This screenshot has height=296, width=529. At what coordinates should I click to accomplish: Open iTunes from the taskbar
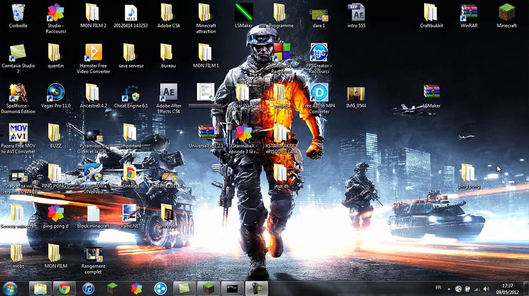click(x=88, y=289)
